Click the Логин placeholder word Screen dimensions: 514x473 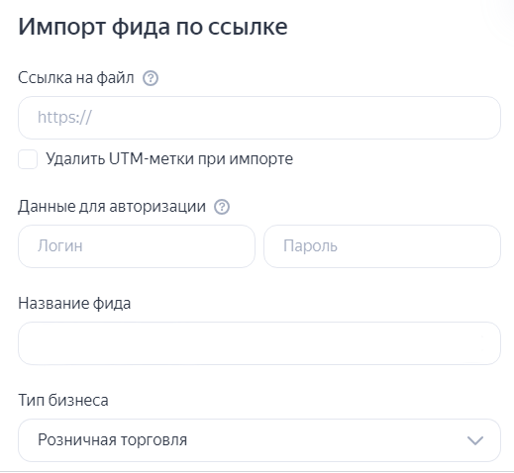tap(60, 246)
